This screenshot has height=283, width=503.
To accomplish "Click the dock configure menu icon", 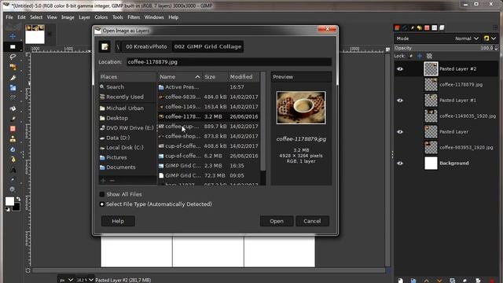I will click(x=495, y=28).
